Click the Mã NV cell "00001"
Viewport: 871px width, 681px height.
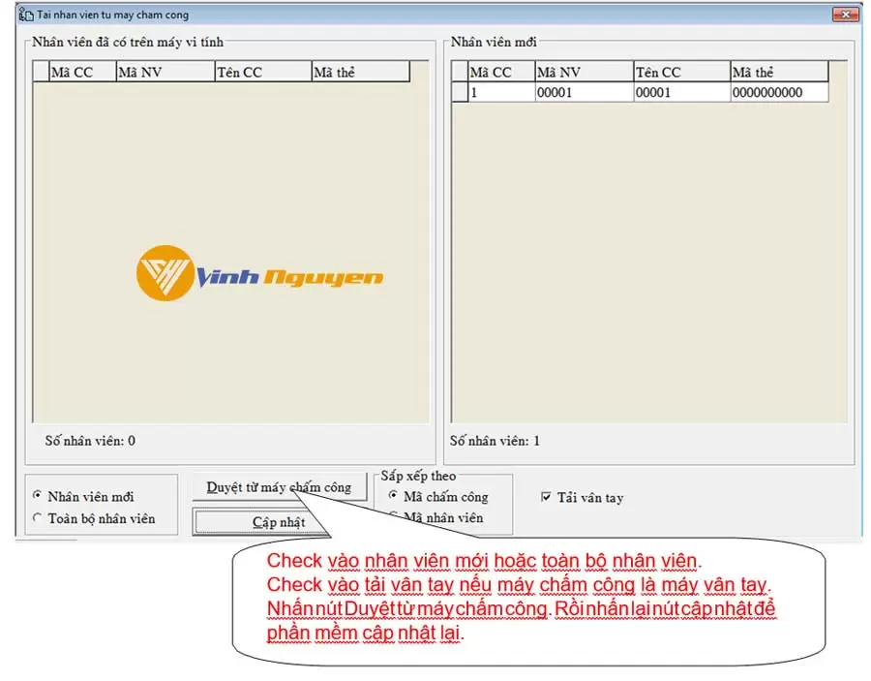pyautogui.click(x=585, y=92)
